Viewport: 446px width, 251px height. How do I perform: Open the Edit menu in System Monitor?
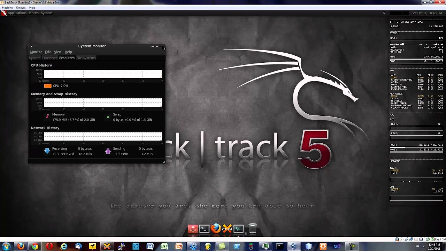pyautogui.click(x=48, y=52)
